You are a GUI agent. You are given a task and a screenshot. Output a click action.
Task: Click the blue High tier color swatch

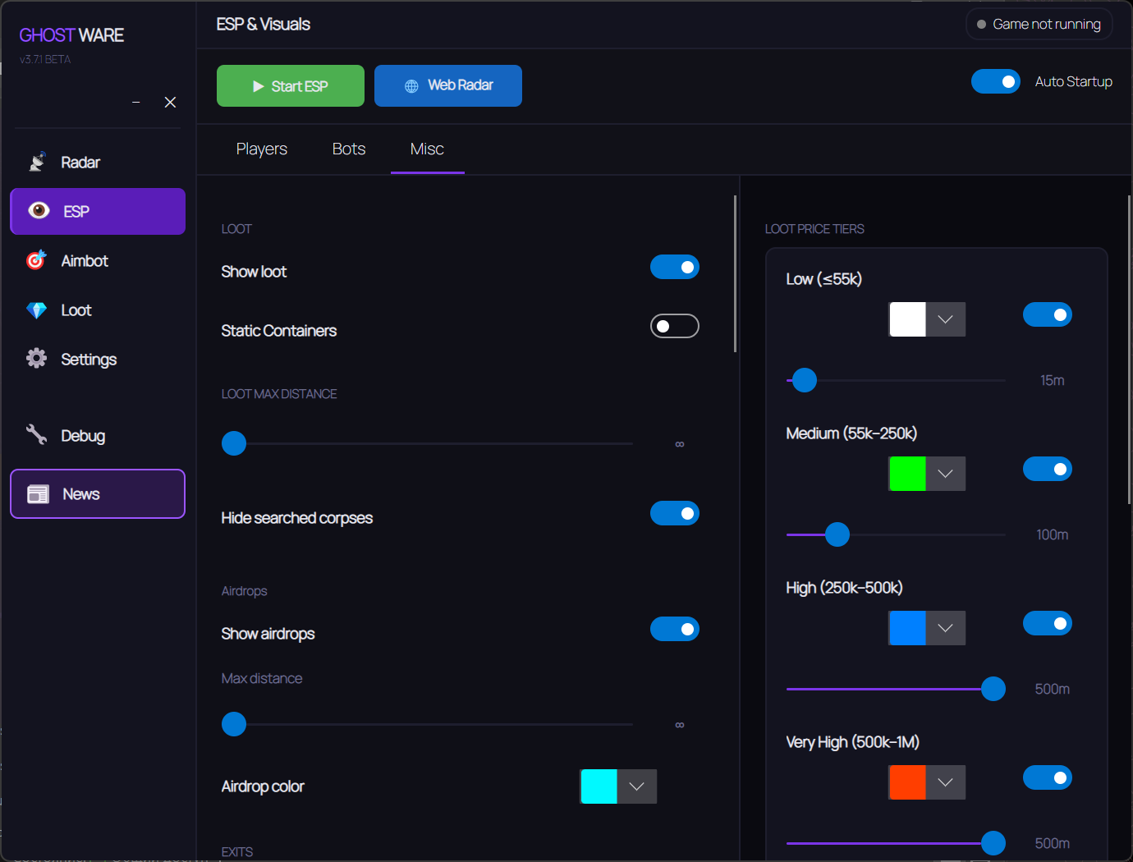[908, 628]
